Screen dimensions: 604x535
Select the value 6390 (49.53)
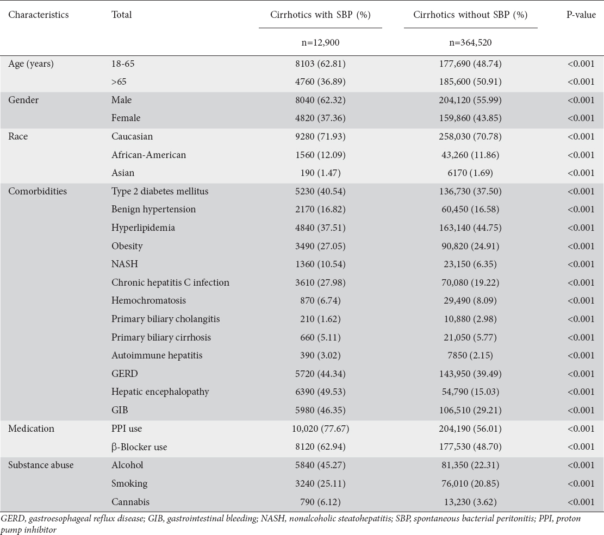pyautogui.click(x=320, y=392)
